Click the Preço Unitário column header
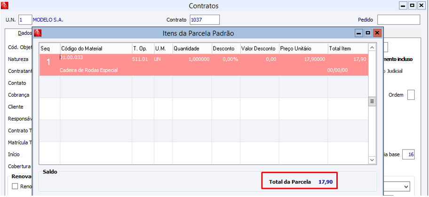Image resolution: width=429 pixels, height=197 pixels. coord(303,48)
